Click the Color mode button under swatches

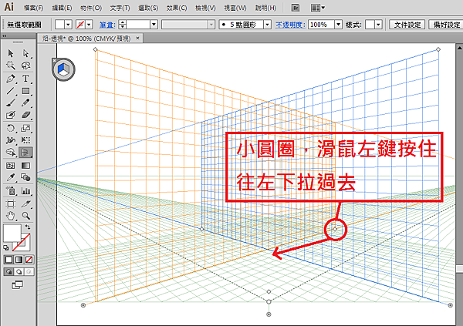tap(8, 259)
